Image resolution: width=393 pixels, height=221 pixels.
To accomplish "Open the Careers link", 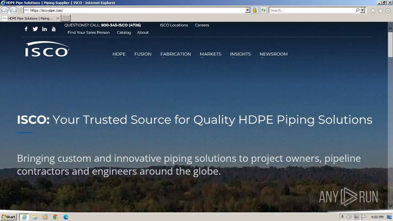I will [202, 25].
